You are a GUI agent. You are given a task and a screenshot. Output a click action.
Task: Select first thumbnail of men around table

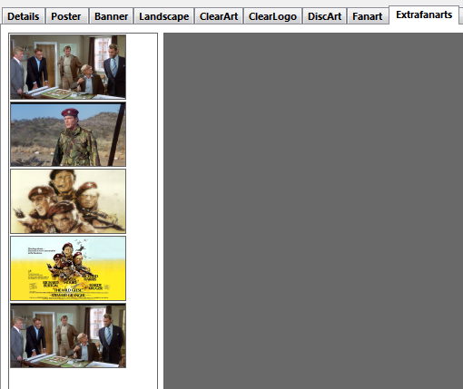tap(68, 67)
